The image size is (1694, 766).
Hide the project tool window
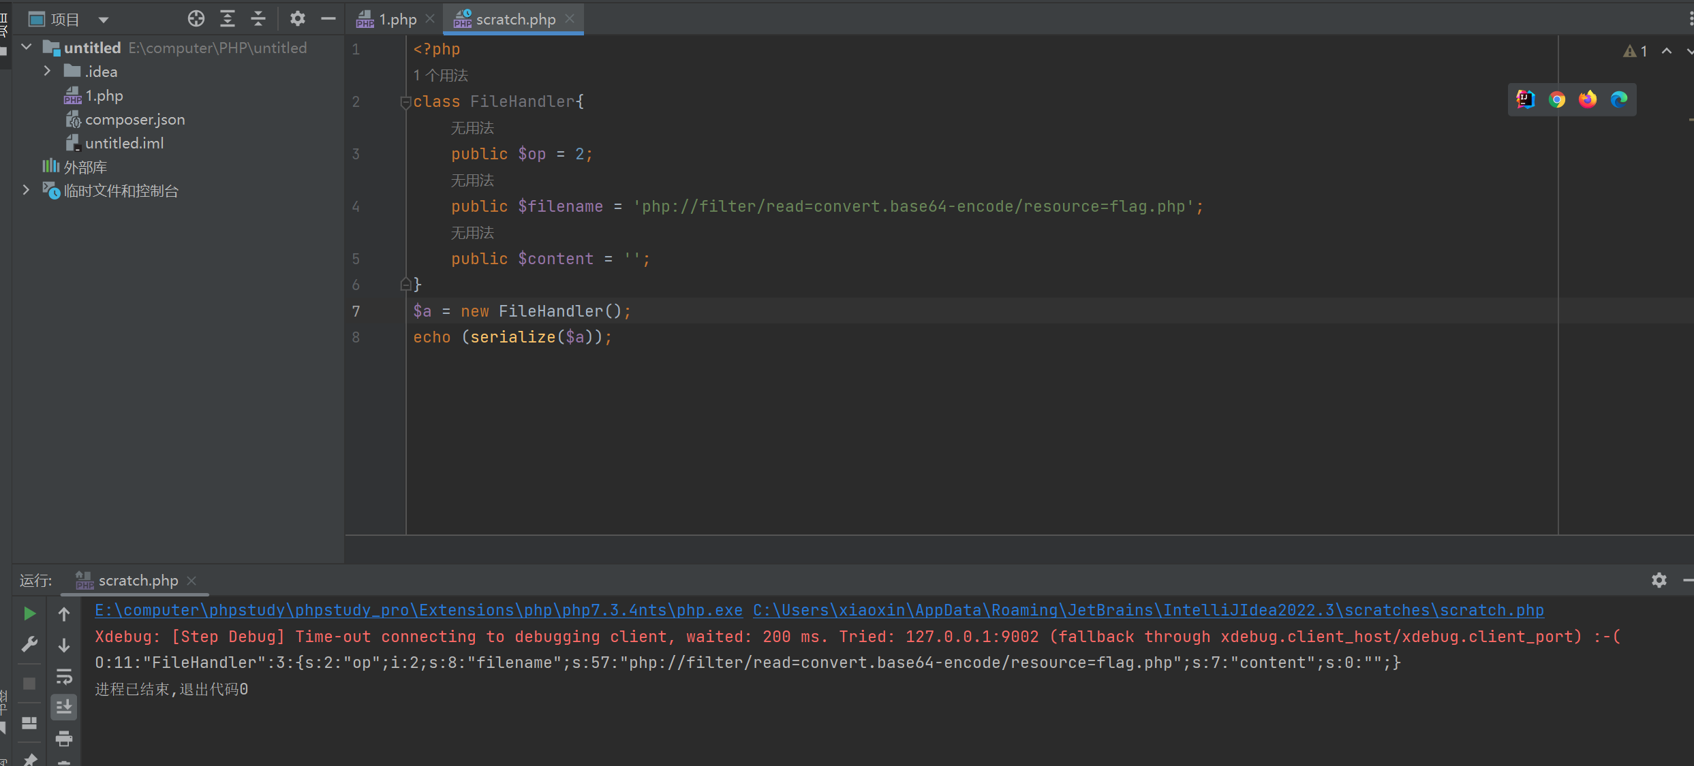click(328, 19)
